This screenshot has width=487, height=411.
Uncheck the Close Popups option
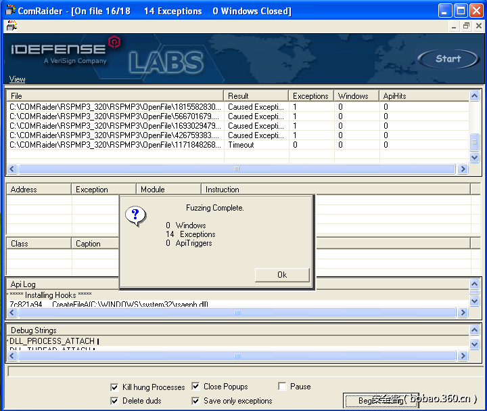[x=195, y=387]
